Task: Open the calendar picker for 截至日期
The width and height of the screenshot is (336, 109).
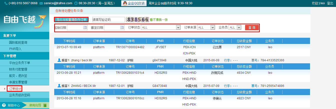Action: pos(122,28)
